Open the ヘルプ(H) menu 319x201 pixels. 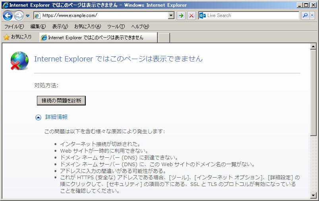(x=140, y=27)
